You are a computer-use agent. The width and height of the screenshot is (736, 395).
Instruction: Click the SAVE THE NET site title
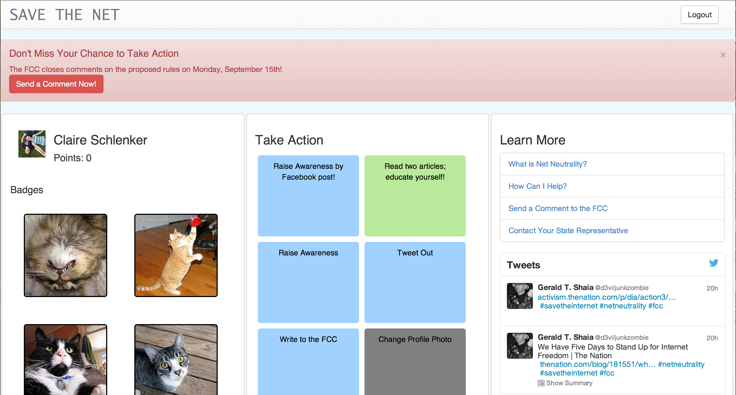point(64,15)
